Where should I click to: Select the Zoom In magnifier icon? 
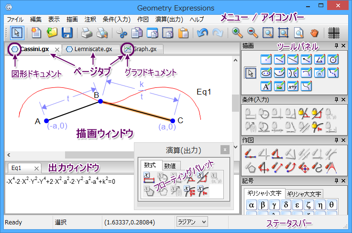point(237,33)
